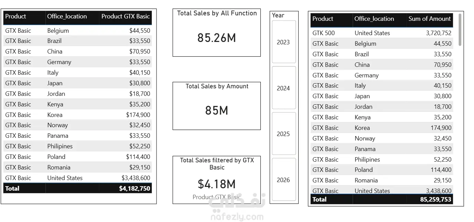This screenshot has height=222, width=474.
Task: Select the Korea row in left table
Action: [x=78, y=115]
